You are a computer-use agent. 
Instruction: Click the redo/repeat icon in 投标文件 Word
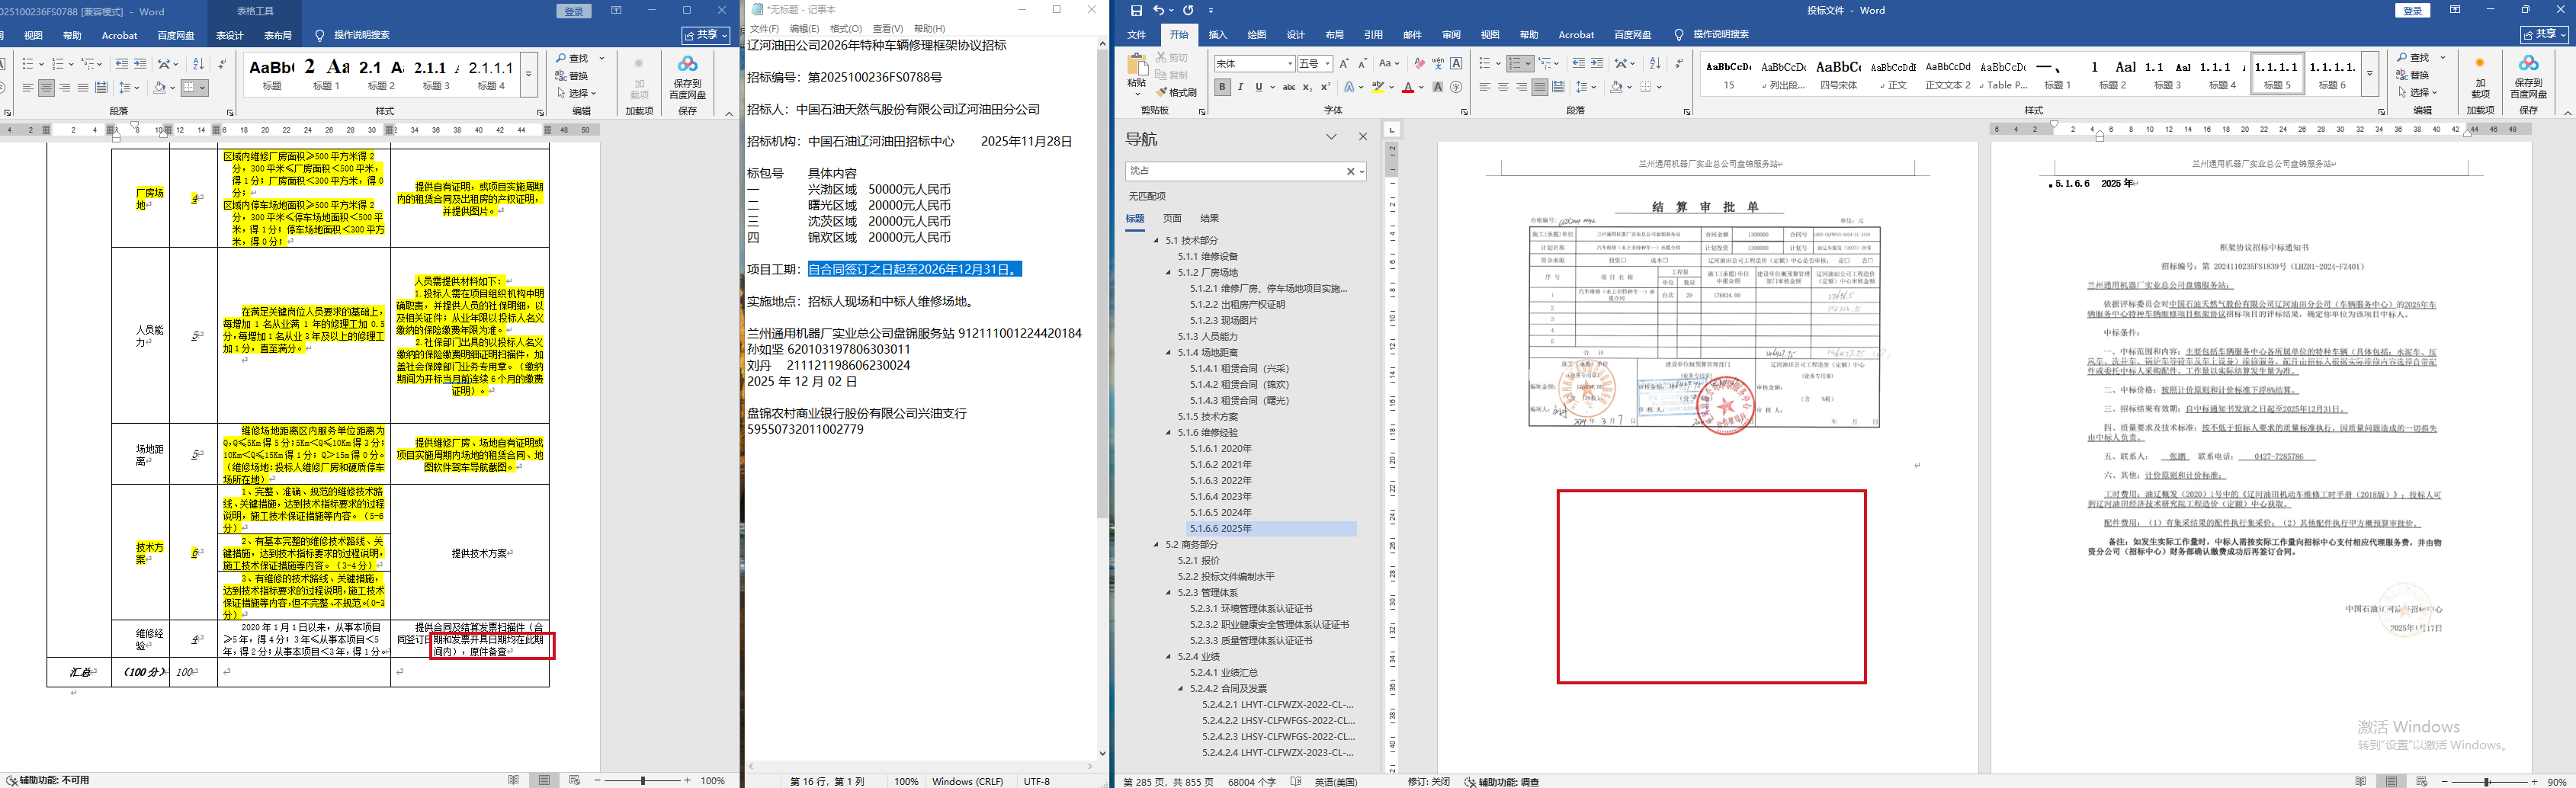point(1188,10)
